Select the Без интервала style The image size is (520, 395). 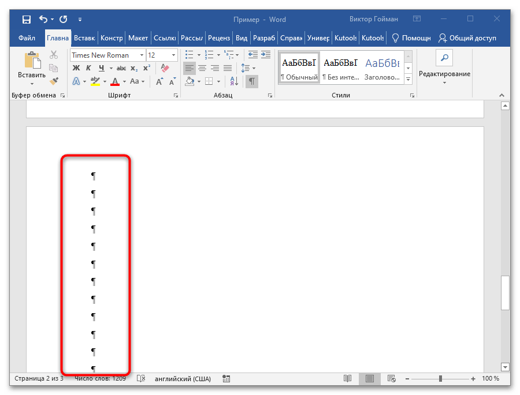(340, 67)
